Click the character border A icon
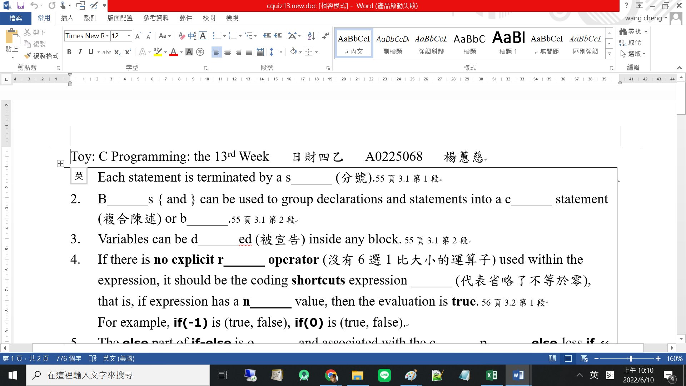Viewport: 686px width, 386px height. point(203,36)
